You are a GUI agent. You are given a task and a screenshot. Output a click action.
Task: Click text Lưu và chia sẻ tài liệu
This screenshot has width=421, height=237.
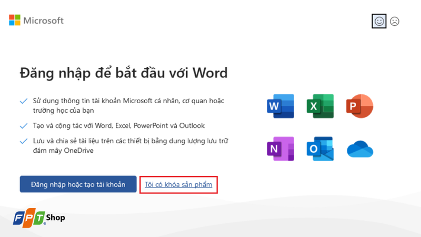131,146
